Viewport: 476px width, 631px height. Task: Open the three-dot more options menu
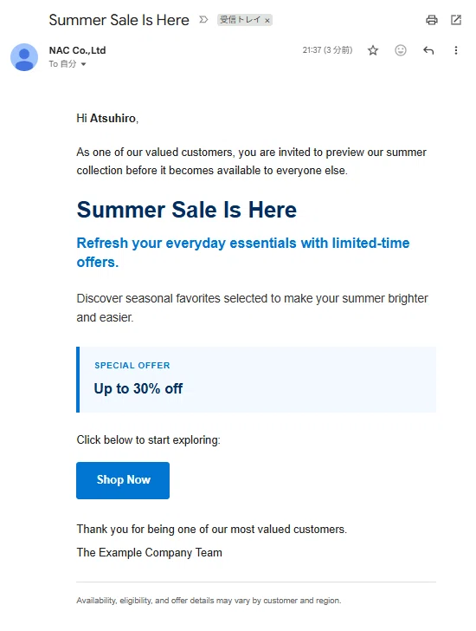coord(456,50)
